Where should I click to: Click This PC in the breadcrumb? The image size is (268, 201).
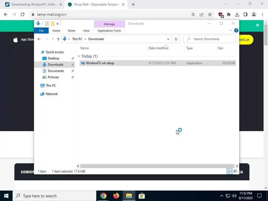[77, 39]
